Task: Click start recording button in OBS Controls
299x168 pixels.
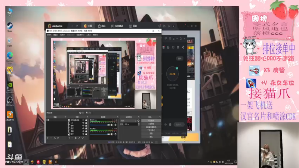Action: pos(151,124)
